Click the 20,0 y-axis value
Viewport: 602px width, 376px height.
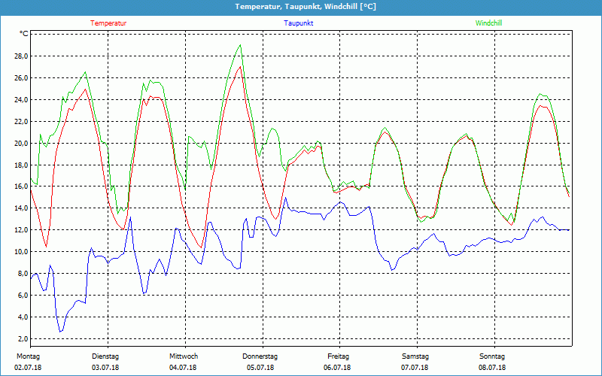(22, 144)
